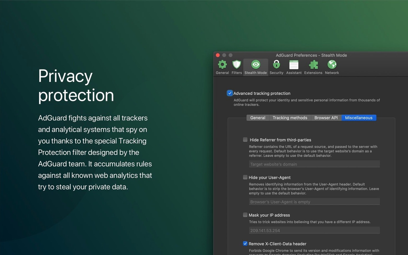Click the Target website's domain field
This screenshot has width=408, height=255.
pyautogui.click(x=314, y=164)
